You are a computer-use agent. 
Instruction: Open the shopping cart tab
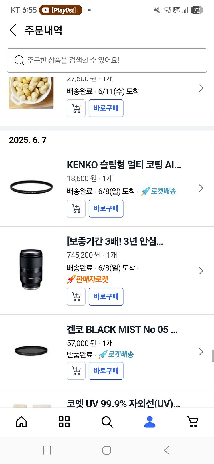(x=192, y=422)
